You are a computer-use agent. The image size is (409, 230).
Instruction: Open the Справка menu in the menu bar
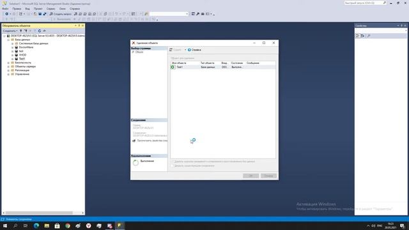75,8
